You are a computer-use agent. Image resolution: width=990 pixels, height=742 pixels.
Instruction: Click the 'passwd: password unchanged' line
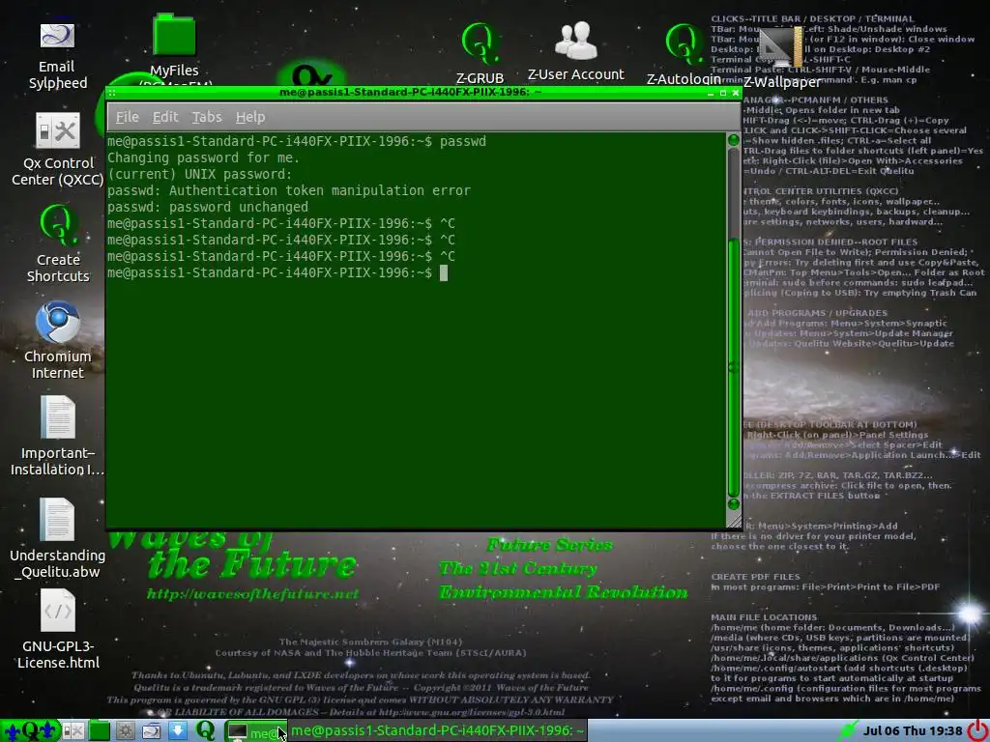pyautogui.click(x=208, y=207)
